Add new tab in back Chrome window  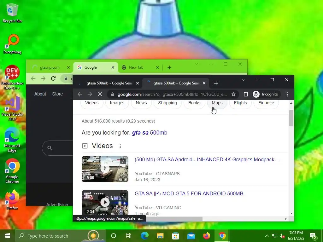[x=169, y=67]
